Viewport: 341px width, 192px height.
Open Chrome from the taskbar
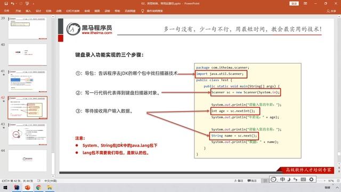coord(38,187)
